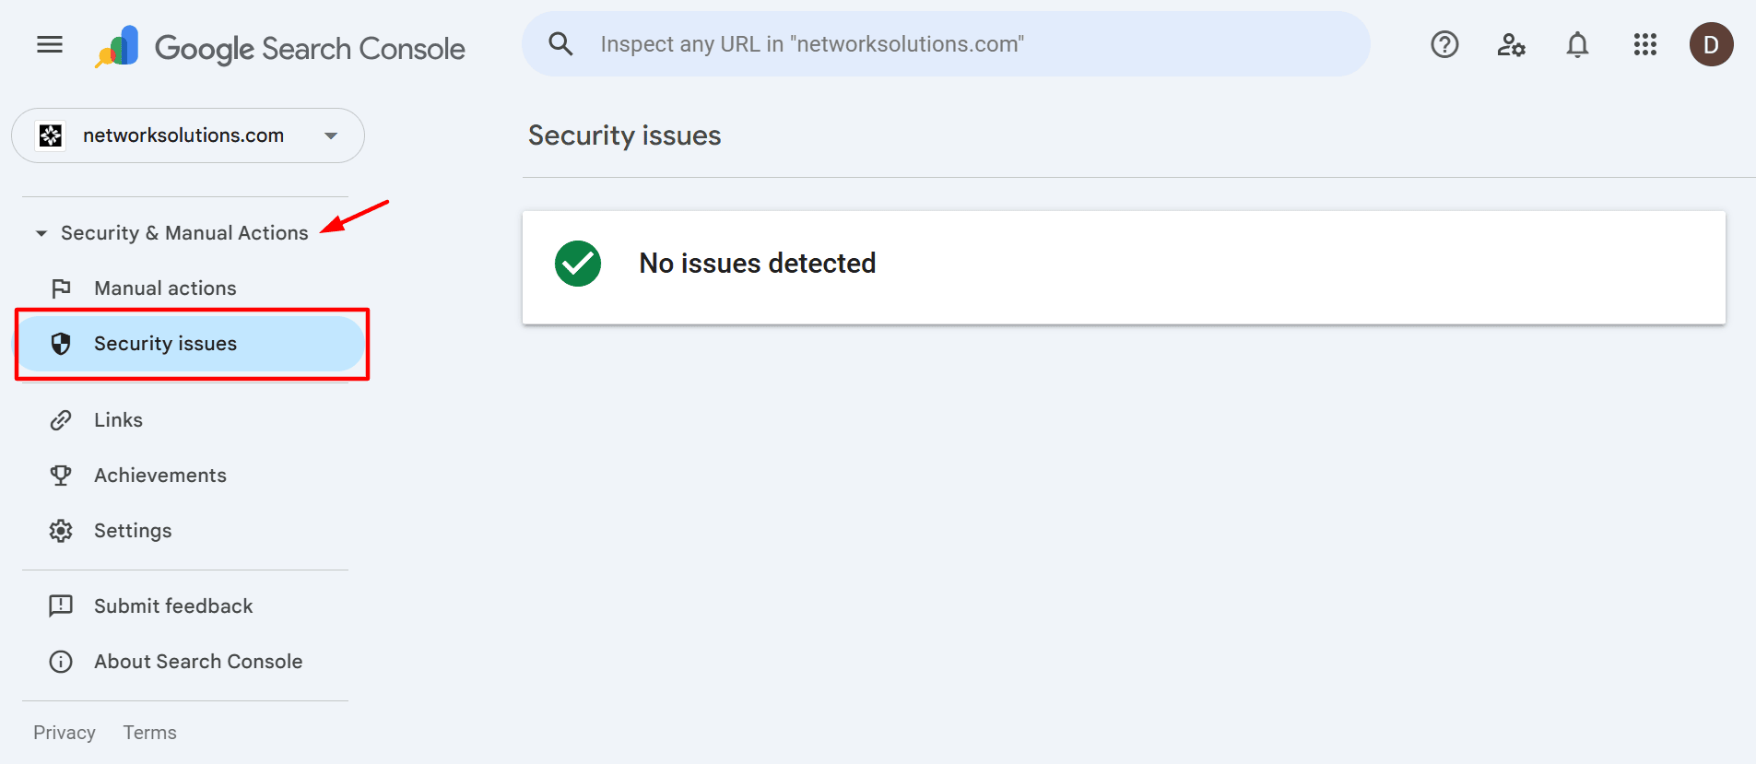Open the Terms link
Image resolution: width=1756 pixels, height=764 pixels.
tap(149, 732)
